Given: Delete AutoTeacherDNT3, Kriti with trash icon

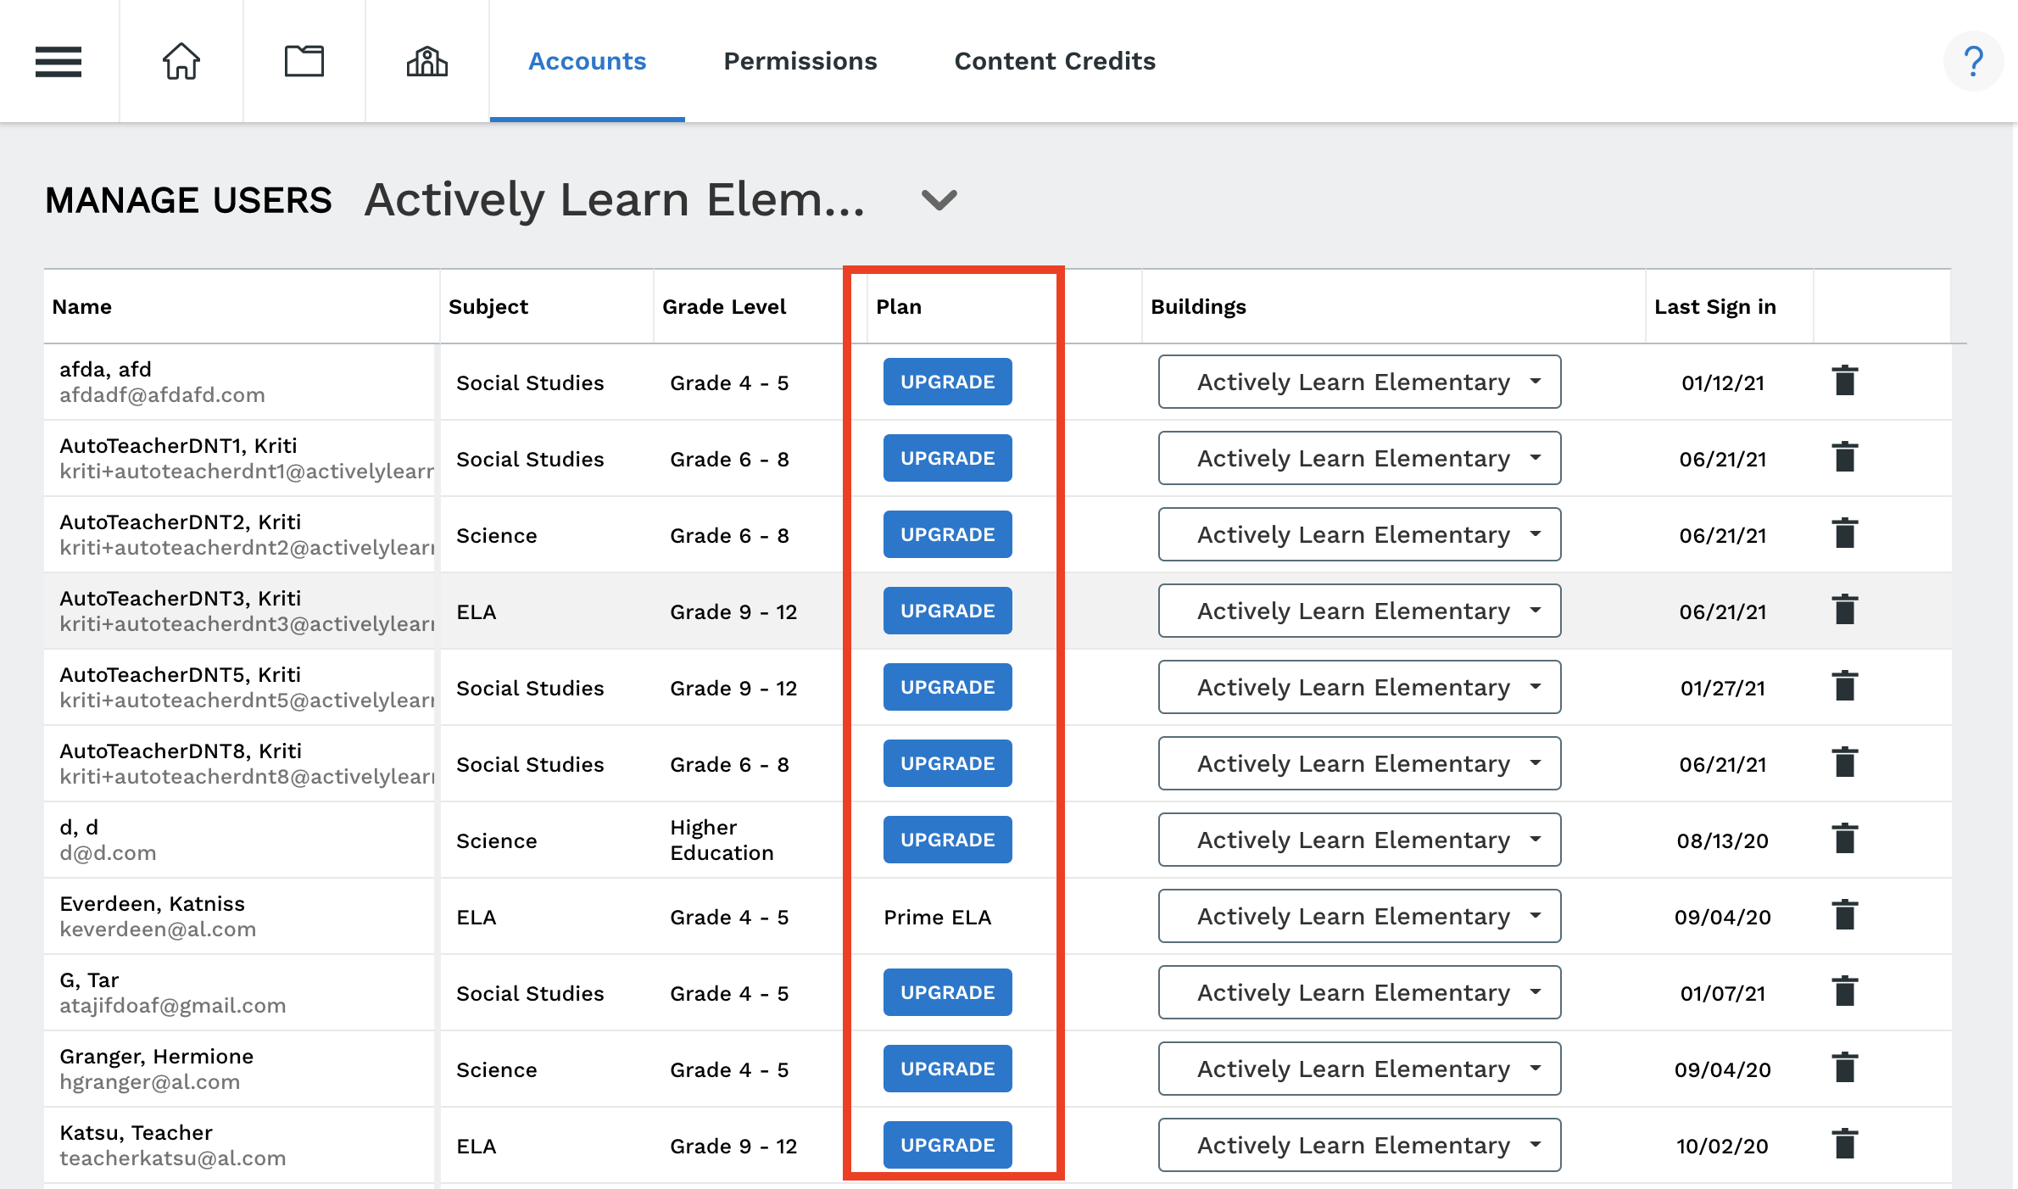Looking at the screenshot, I should pyautogui.click(x=1845, y=610).
